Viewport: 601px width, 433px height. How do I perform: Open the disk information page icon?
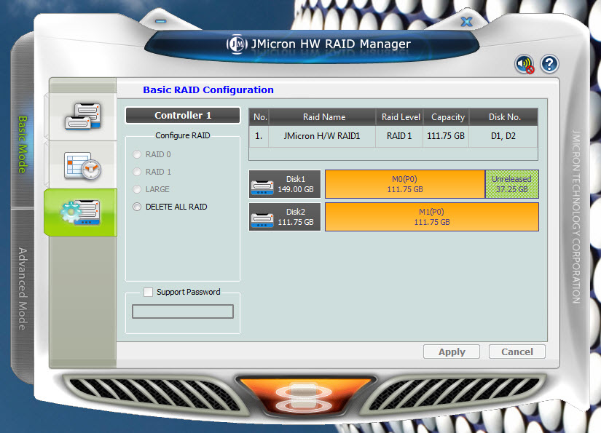[83, 116]
